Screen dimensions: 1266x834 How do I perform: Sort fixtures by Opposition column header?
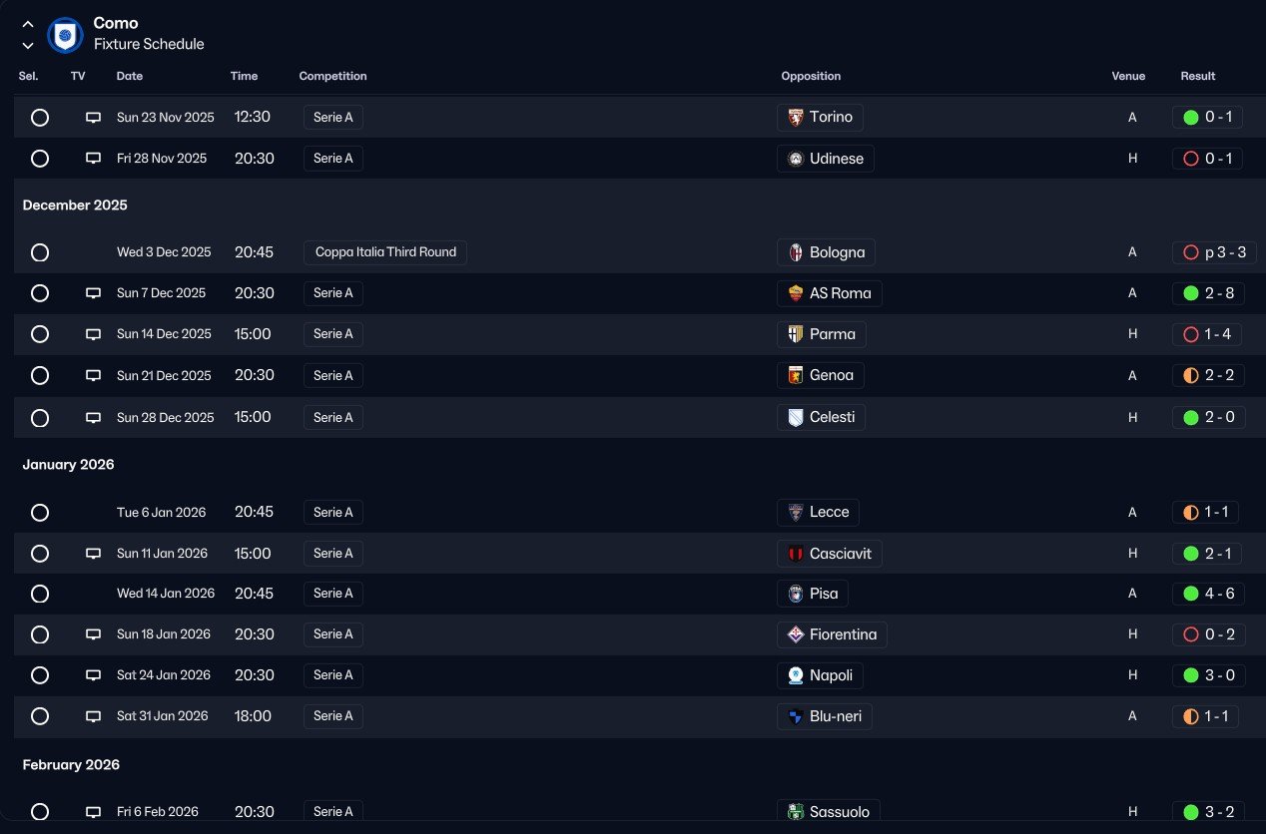(811, 76)
